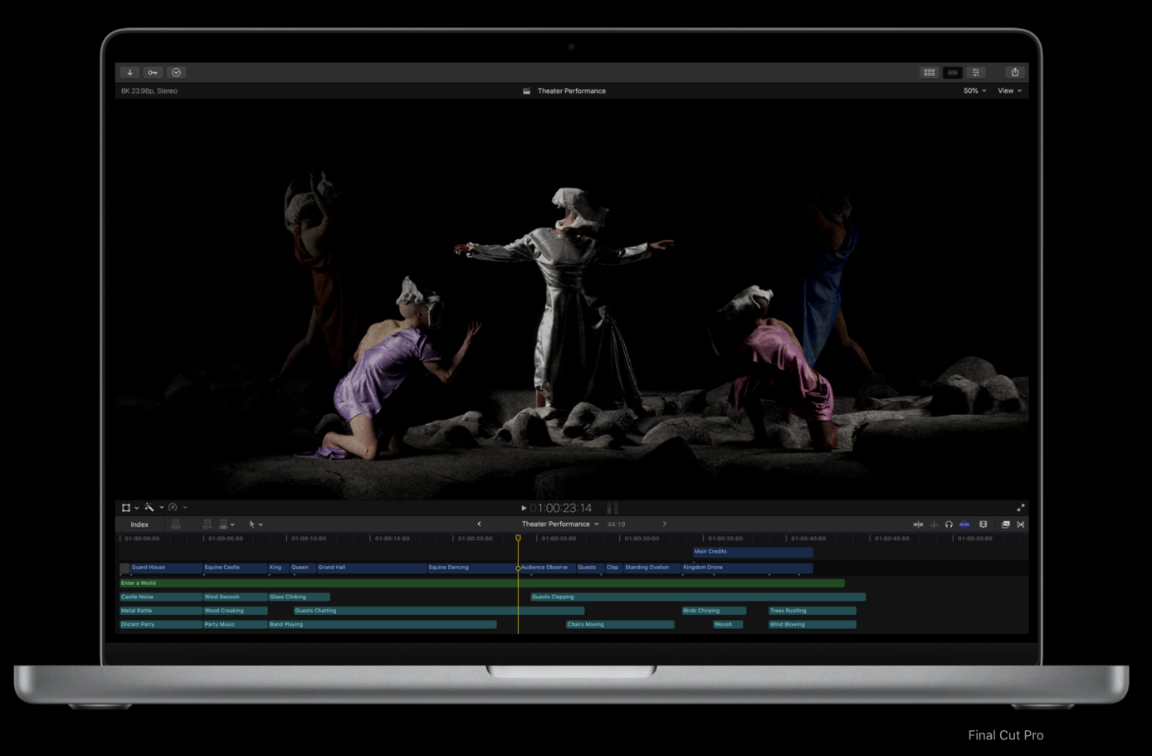Open the Keyword Editor key icon
Screen dimensions: 1152x756
153,72
